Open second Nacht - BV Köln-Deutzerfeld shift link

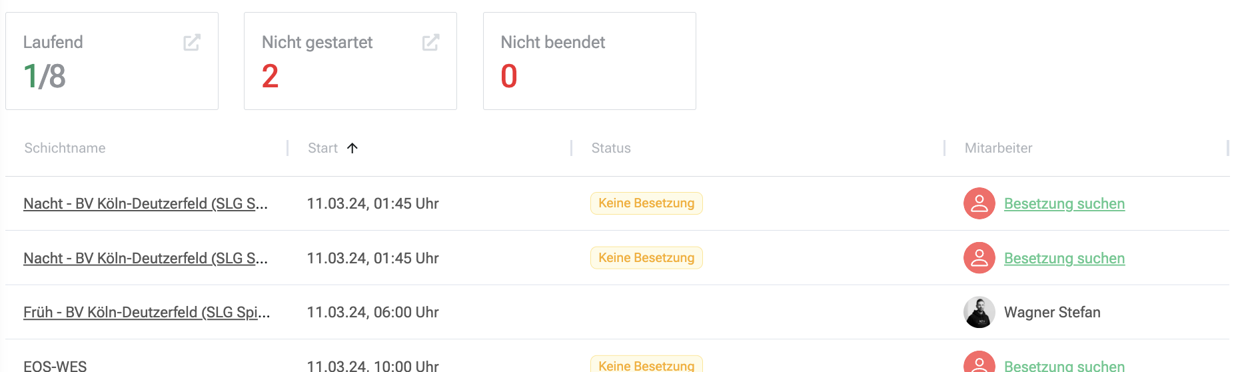[x=145, y=258]
